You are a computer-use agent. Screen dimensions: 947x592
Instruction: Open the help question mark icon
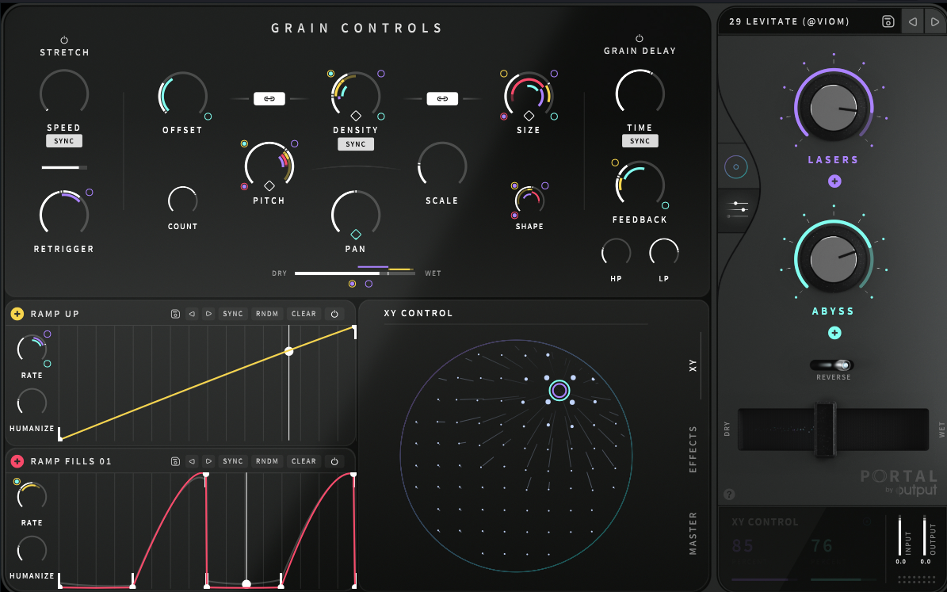coord(729,495)
